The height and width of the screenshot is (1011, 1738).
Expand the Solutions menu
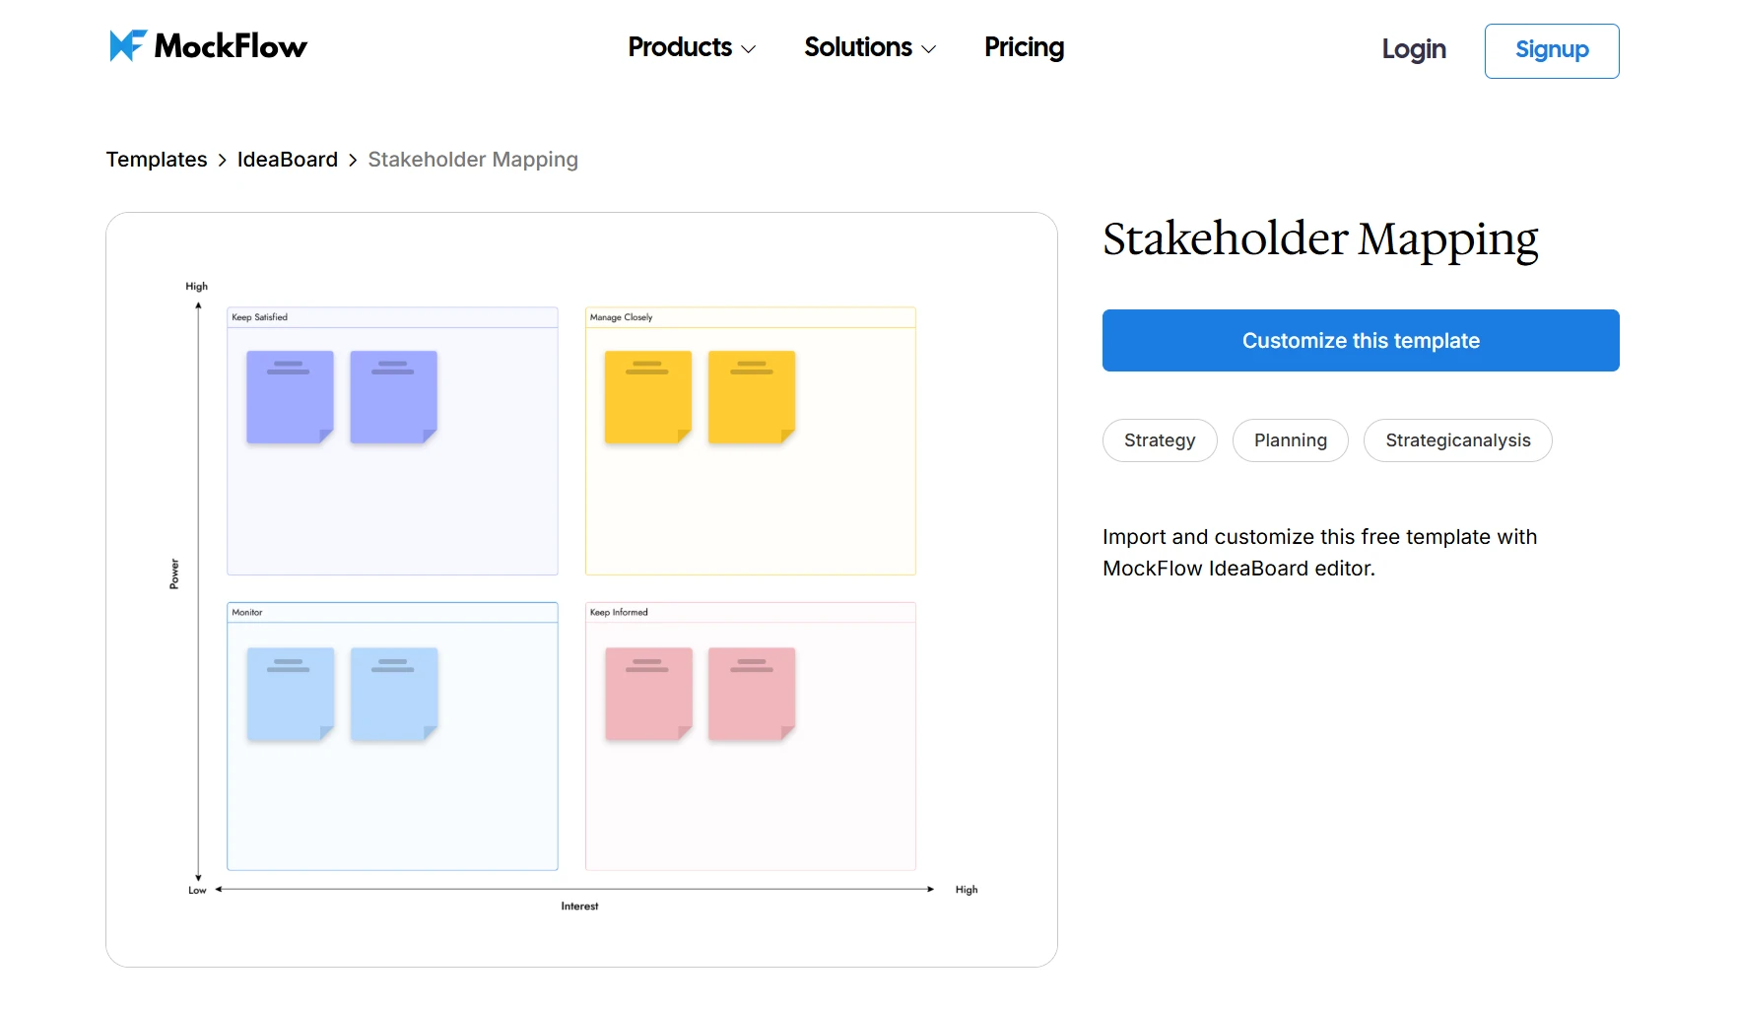(858, 46)
